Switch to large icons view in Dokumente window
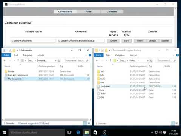The image size is (181, 136). pyautogui.click(x=89, y=123)
